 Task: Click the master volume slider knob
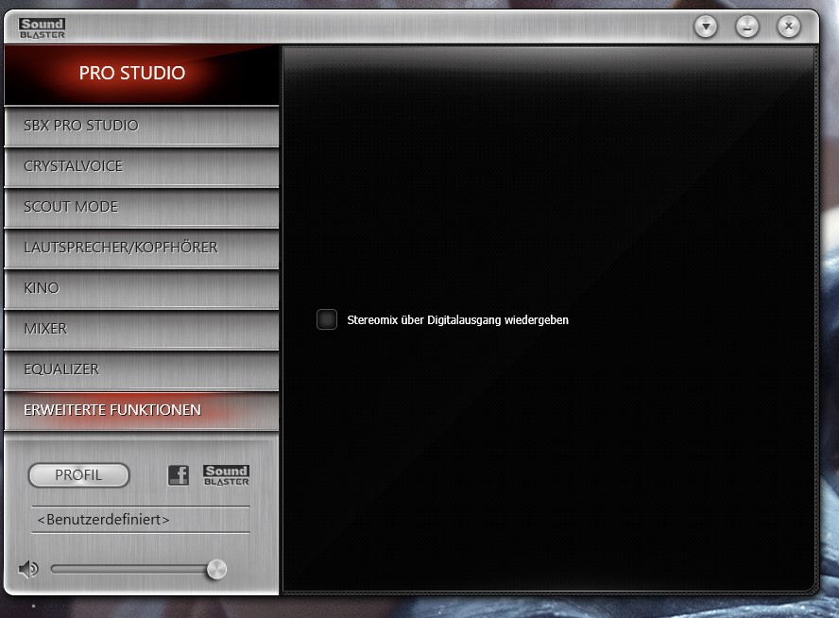click(216, 569)
